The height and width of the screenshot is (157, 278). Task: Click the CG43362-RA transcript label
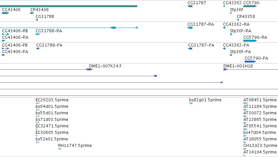(236, 24)
